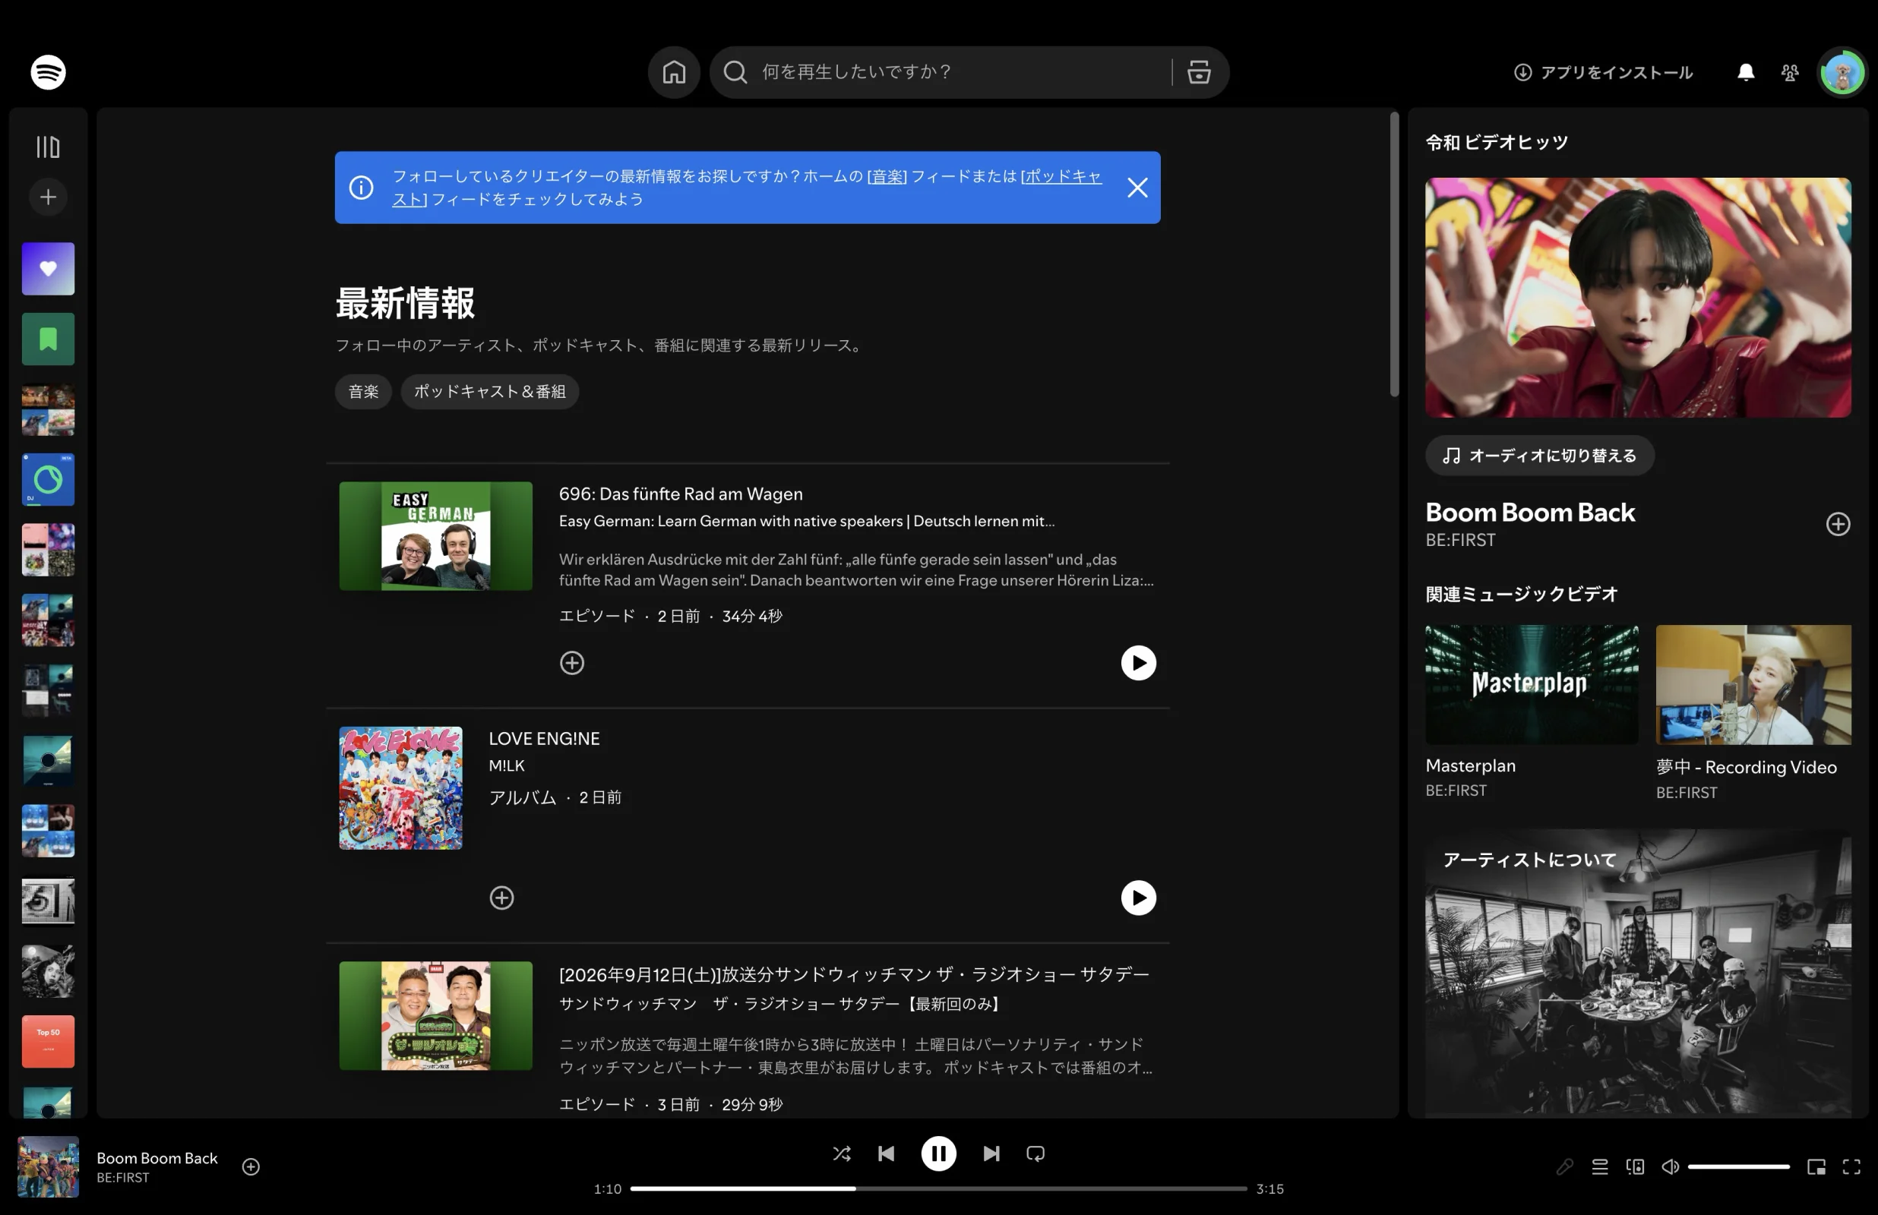1878x1215 pixels.
Task: Open サンドウィッチマン radio show episode title
Action: tap(854, 974)
